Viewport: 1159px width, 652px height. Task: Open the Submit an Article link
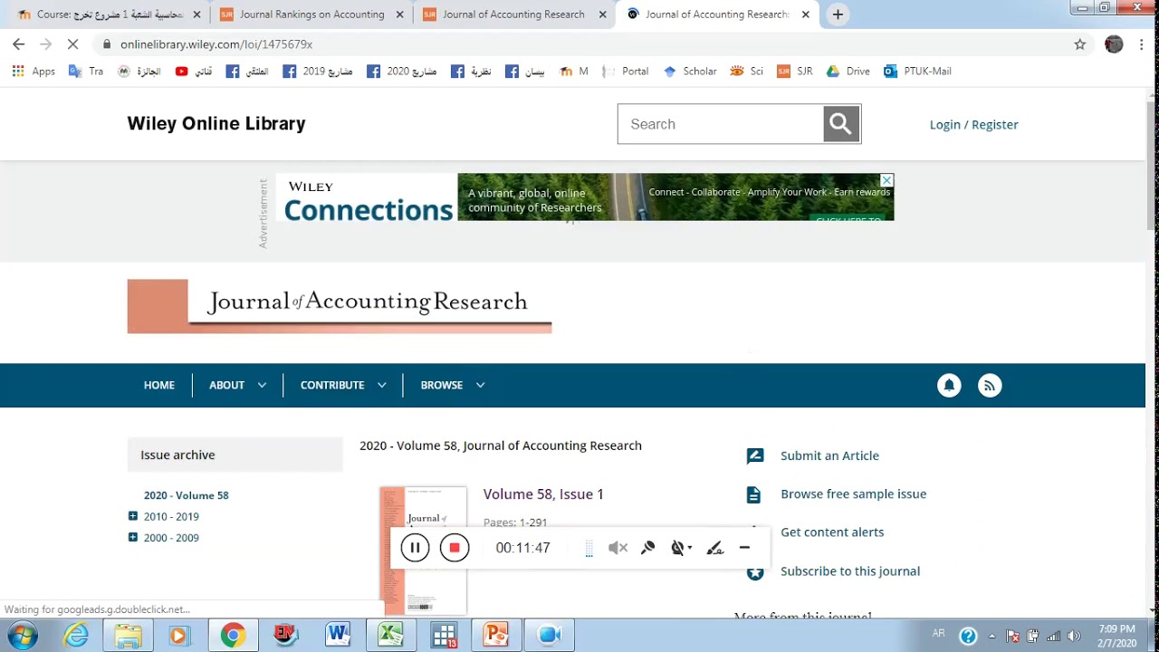click(829, 455)
